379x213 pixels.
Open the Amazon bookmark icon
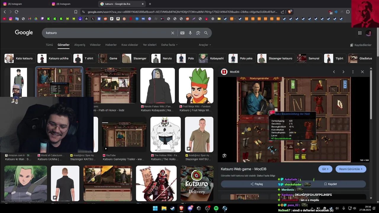coord(118,19)
